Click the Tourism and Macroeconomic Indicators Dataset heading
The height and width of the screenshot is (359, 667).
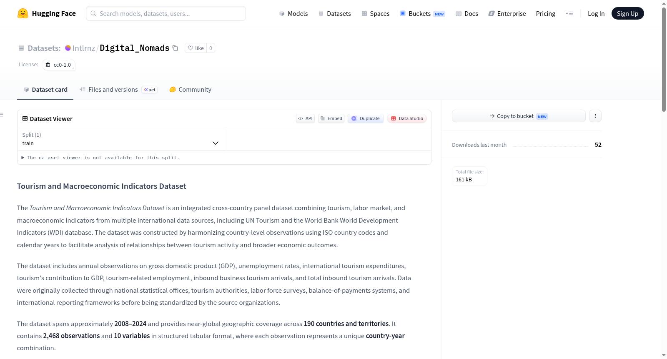click(101, 186)
